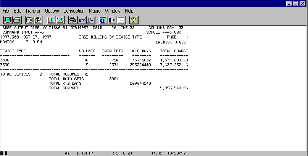The height and width of the screenshot is (156, 308).
Task: Click device type row '3380'
Action: coord(5,60)
